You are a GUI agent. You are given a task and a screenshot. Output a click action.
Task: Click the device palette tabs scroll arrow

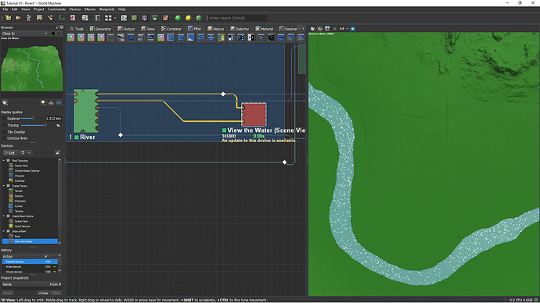[x=303, y=29]
